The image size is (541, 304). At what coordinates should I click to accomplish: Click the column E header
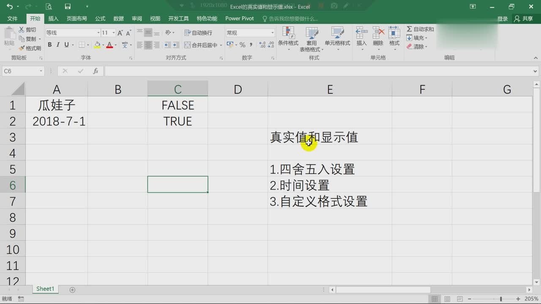click(330, 89)
